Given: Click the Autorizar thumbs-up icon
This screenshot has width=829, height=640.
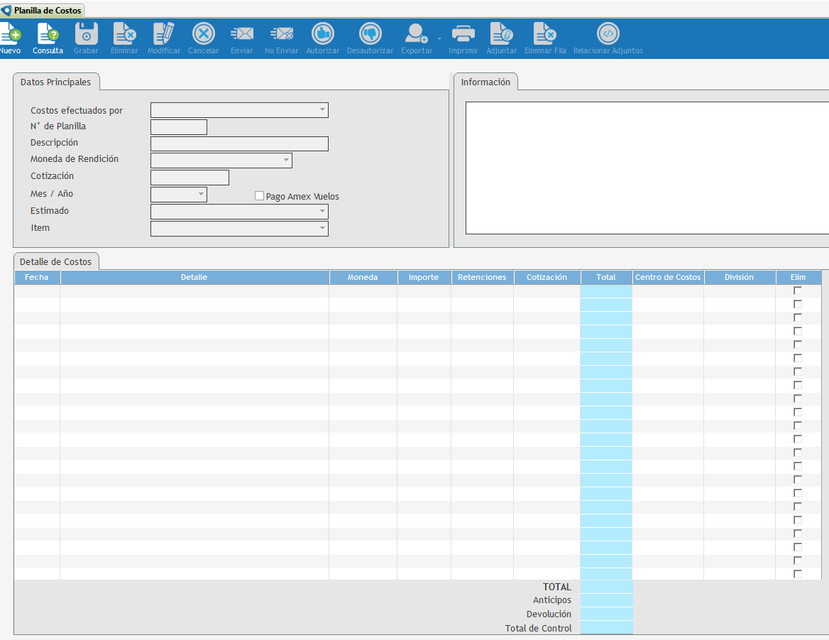Looking at the screenshot, I should click(x=322, y=34).
